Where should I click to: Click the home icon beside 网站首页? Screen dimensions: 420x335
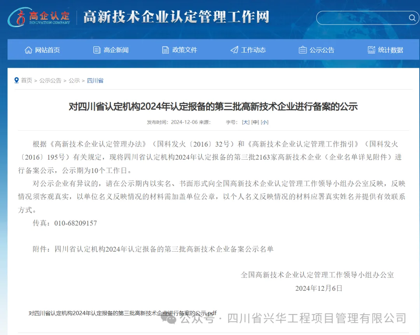tap(28, 50)
